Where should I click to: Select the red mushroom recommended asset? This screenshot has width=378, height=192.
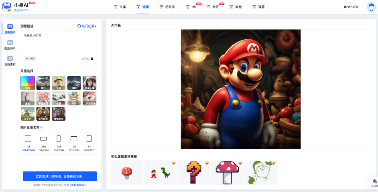(127, 173)
